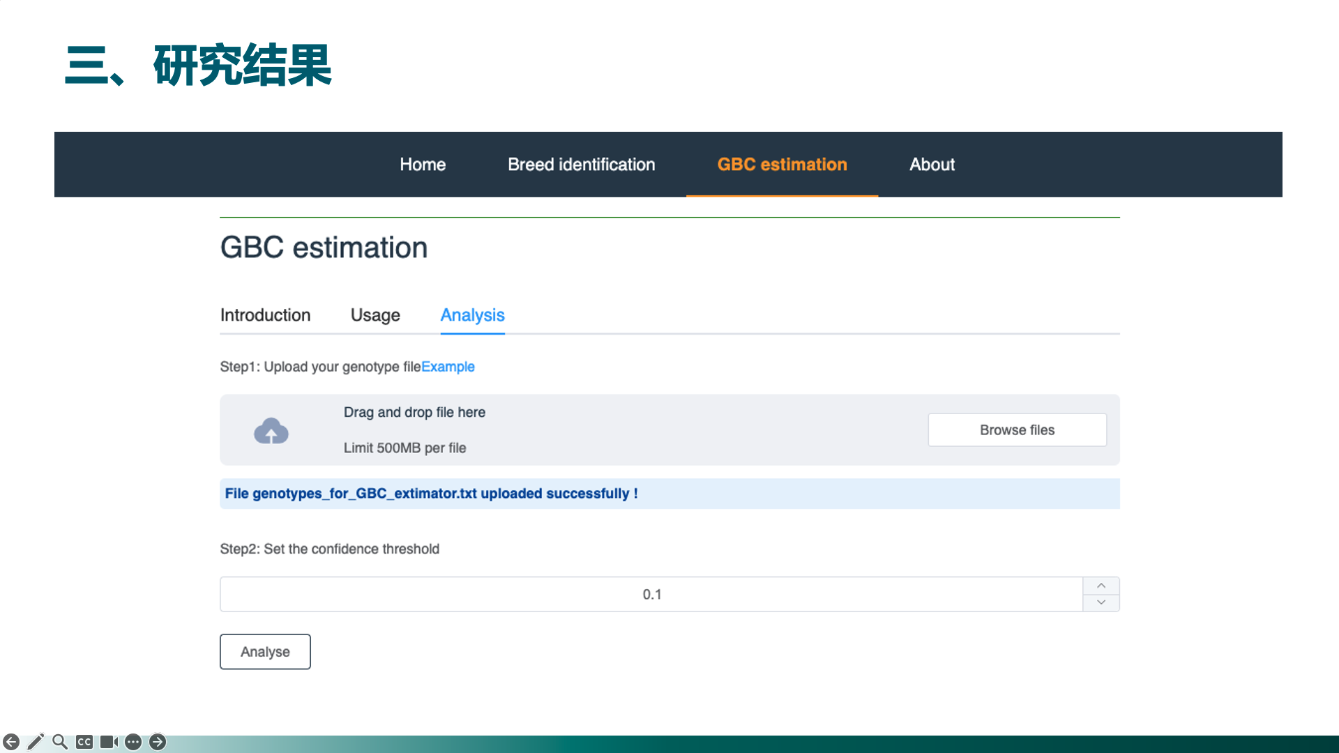1339x753 pixels.
Task: Increase confidence threshold with up arrow
Action: click(x=1101, y=586)
